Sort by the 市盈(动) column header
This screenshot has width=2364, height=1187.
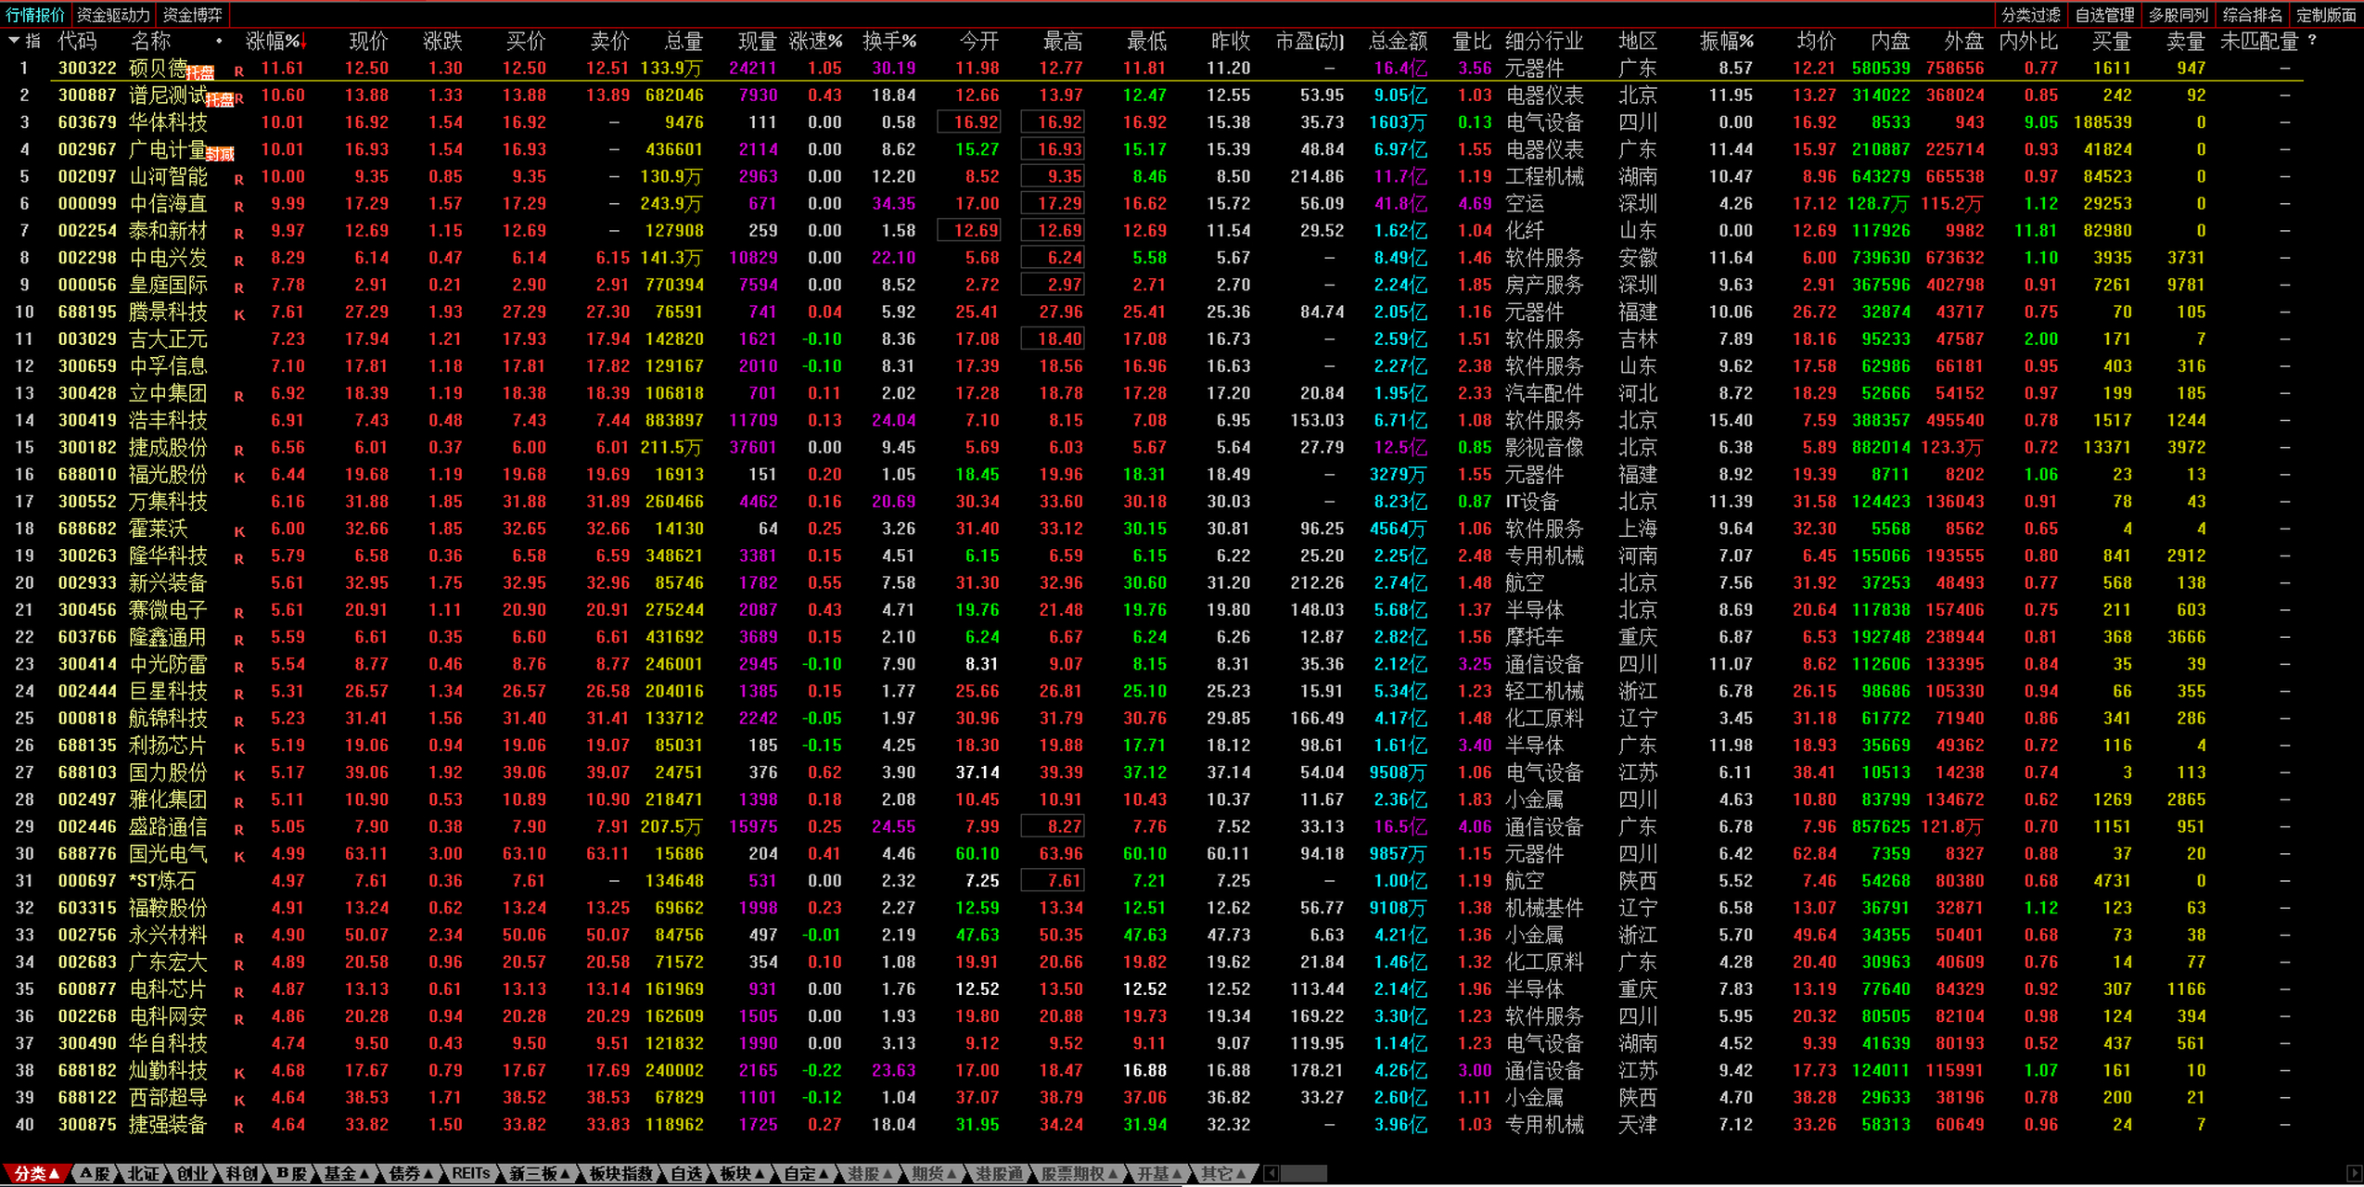point(1310,41)
